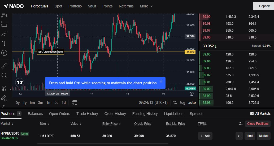This screenshot has height=146, width=274.
Task: Sort positions by Entry Price column
Action: tap(111, 124)
